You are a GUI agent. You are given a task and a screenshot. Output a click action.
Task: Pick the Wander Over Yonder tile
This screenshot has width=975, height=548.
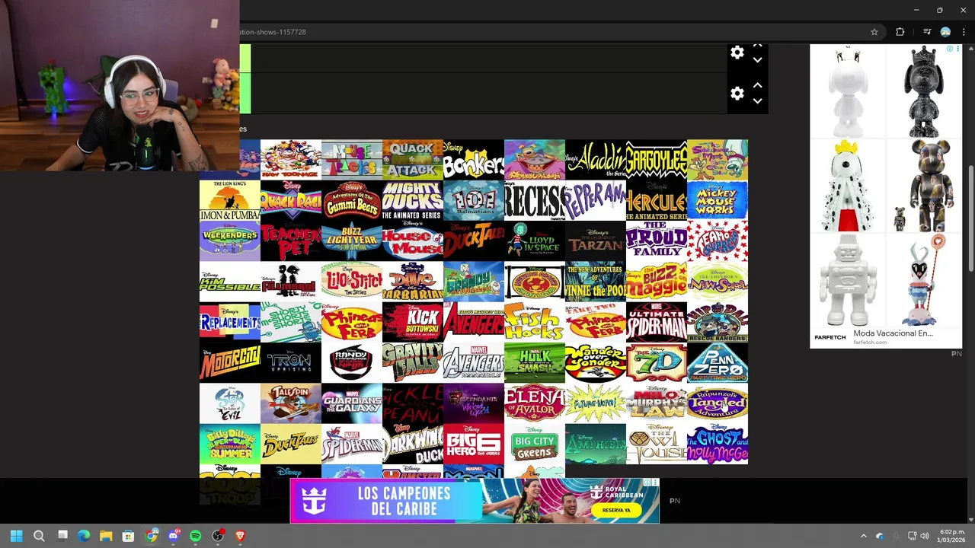[x=595, y=363]
